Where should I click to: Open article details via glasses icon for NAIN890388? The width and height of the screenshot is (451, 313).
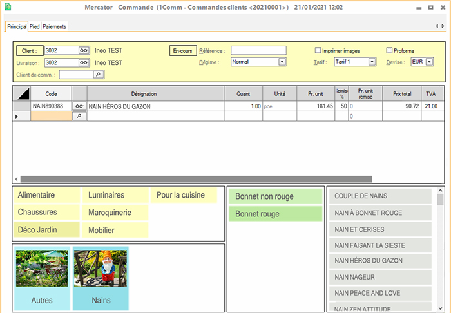point(79,106)
